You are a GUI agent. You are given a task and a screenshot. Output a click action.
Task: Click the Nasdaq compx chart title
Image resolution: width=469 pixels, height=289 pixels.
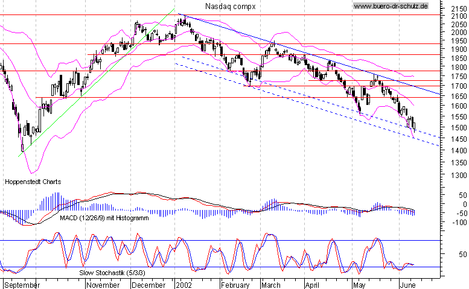point(231,7)
